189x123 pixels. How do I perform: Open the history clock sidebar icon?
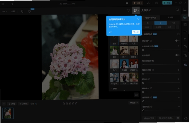pos(185,47)
